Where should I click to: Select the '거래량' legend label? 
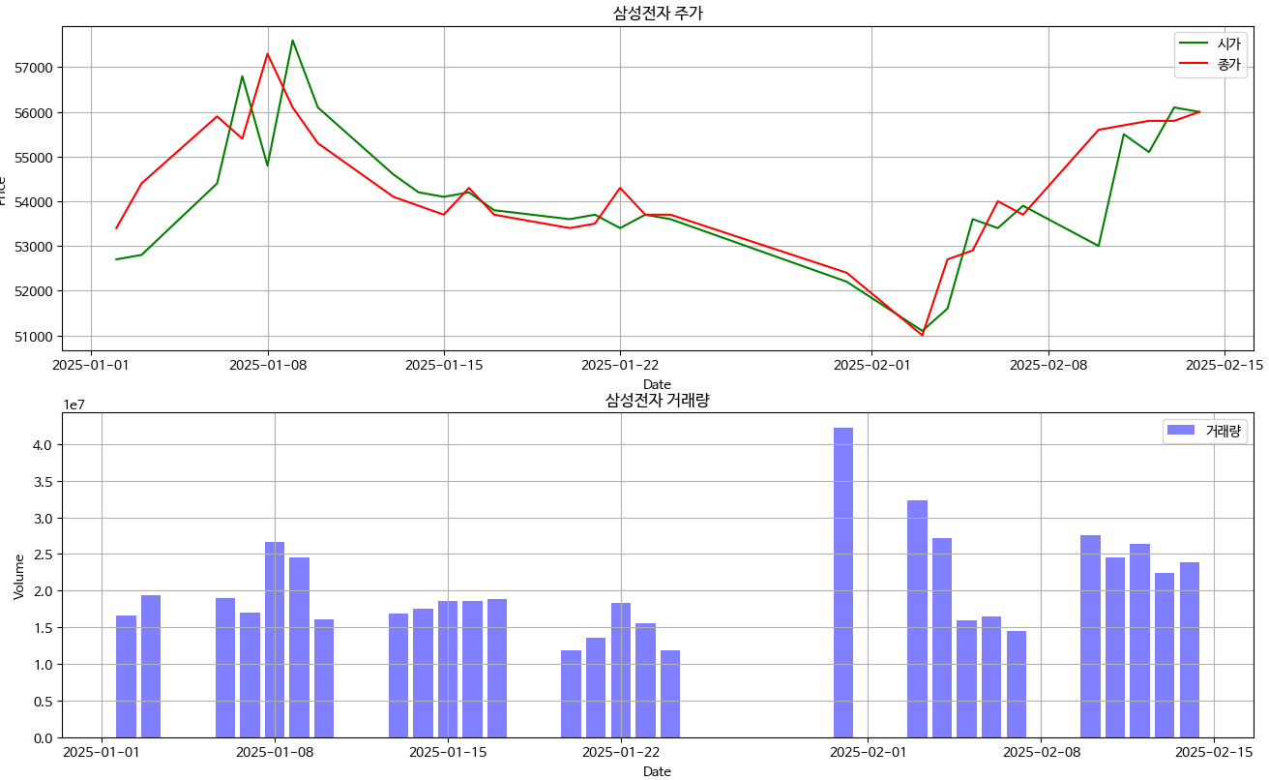pyautogui.click(x=1223, y=431)
